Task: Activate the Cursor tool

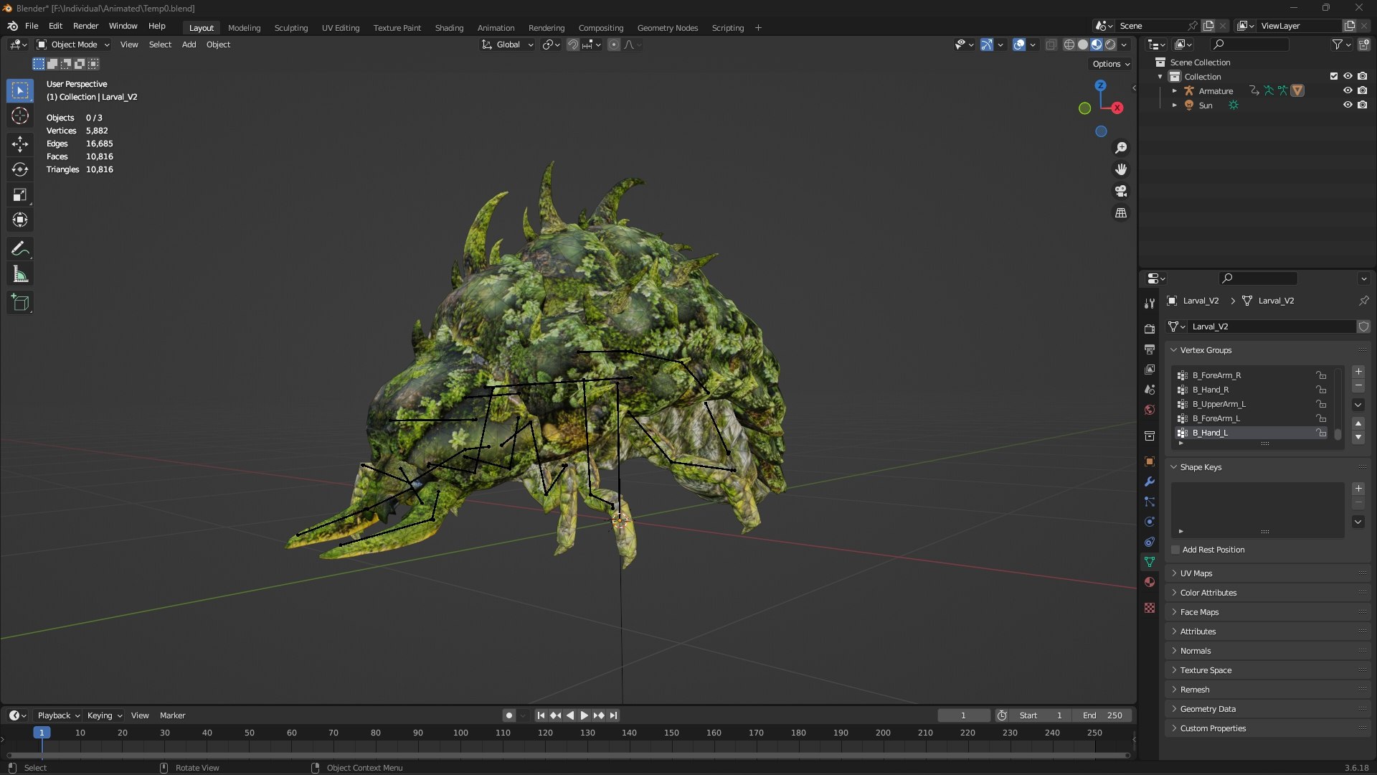Action: [x=20, y=116]
